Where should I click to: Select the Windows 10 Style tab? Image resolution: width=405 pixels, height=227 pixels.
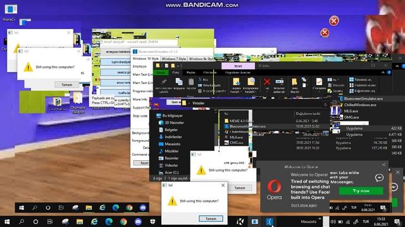[146, 59]
